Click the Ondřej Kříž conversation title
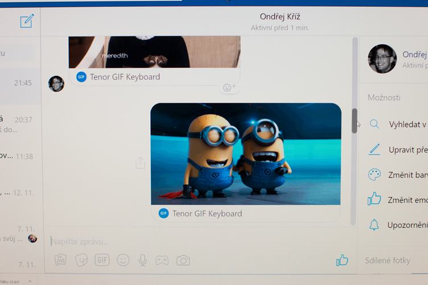Screen dimensions: 428x285 tap(280, 16)
